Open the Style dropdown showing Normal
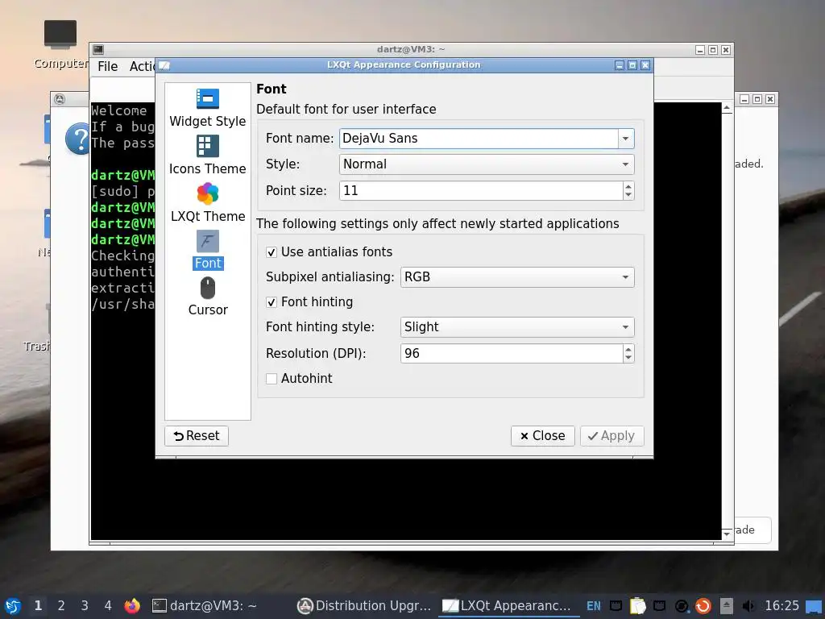The width and height of the screenshot is (825, 619). click(x=487, y=164)
